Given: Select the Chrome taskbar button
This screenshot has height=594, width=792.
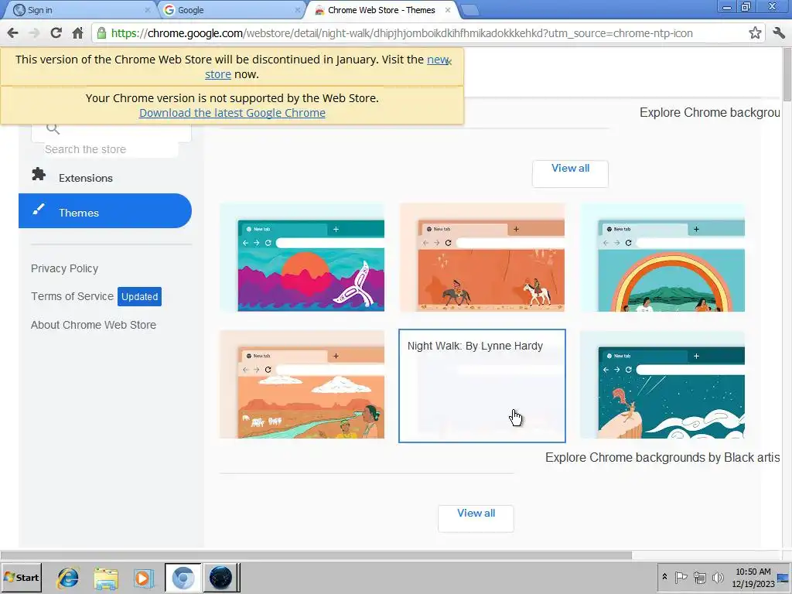Looking at the screenshot, I should tap(183, 577).
